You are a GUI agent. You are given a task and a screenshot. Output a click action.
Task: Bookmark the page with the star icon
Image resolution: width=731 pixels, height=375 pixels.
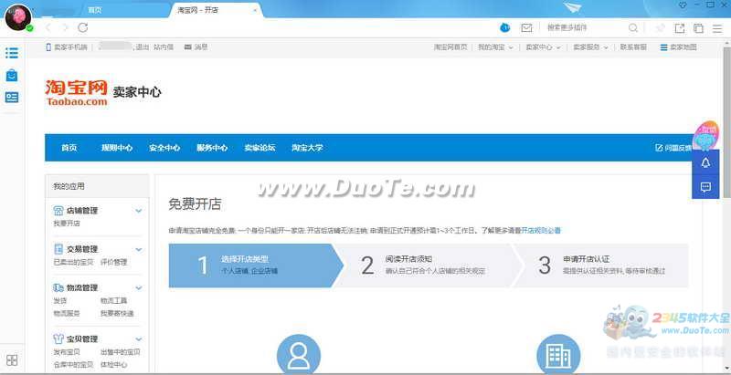tap(660, 28)
